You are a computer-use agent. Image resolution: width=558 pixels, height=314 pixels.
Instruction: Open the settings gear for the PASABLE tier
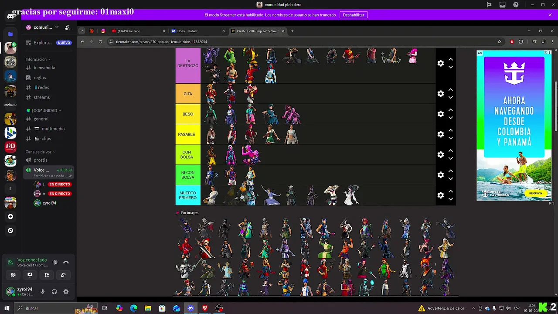441,134
